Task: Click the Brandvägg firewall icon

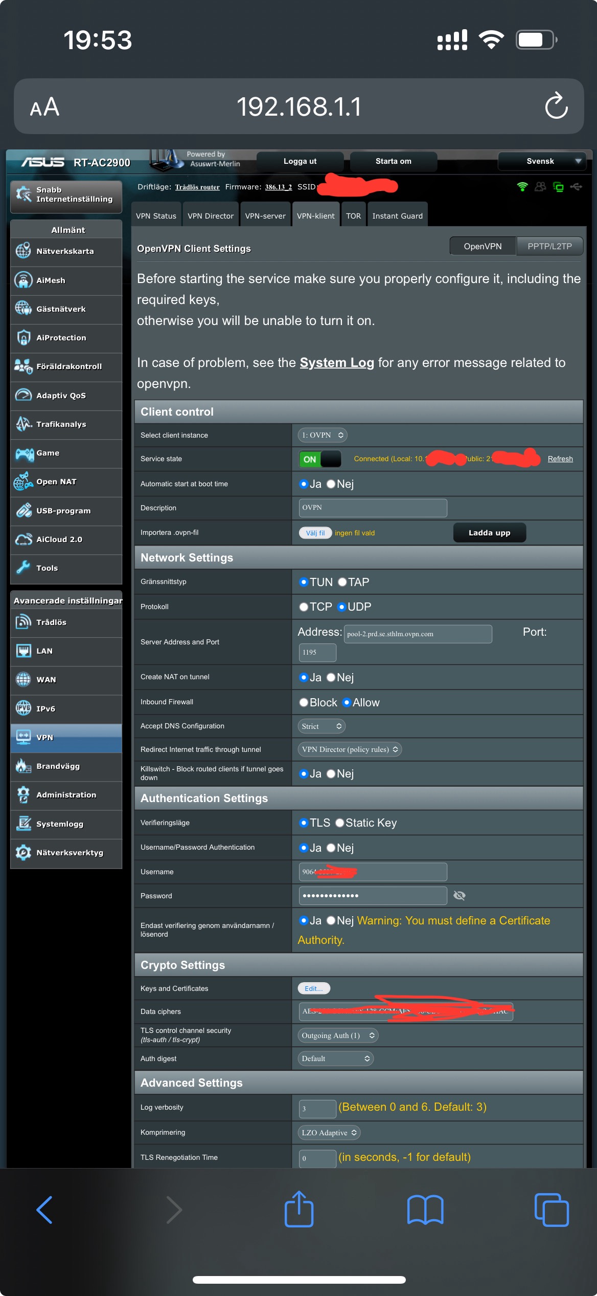Action: tap(24, 766)
